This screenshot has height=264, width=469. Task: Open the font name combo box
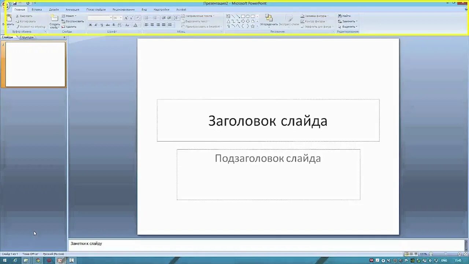100,18
